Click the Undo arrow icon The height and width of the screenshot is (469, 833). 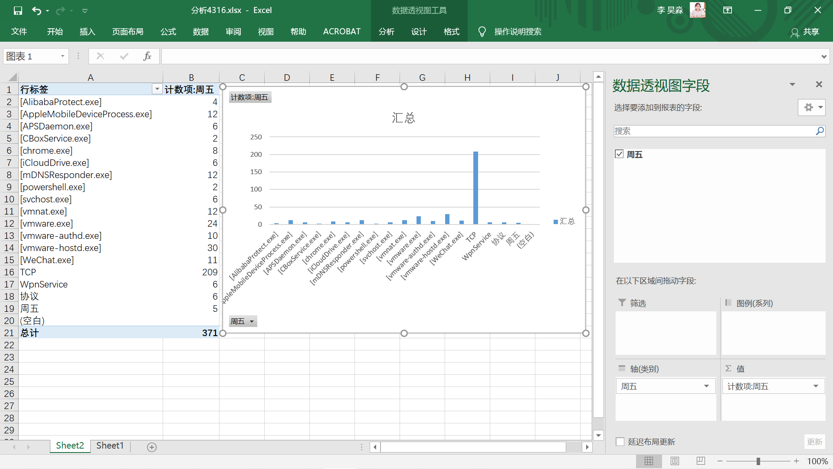37,10
